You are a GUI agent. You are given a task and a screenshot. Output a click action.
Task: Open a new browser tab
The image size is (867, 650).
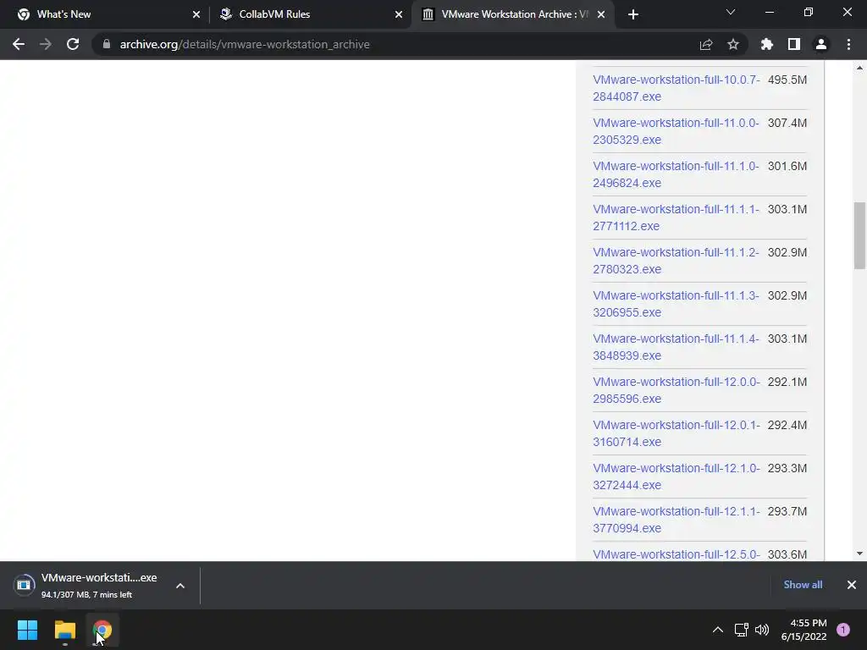coord(633,14)
